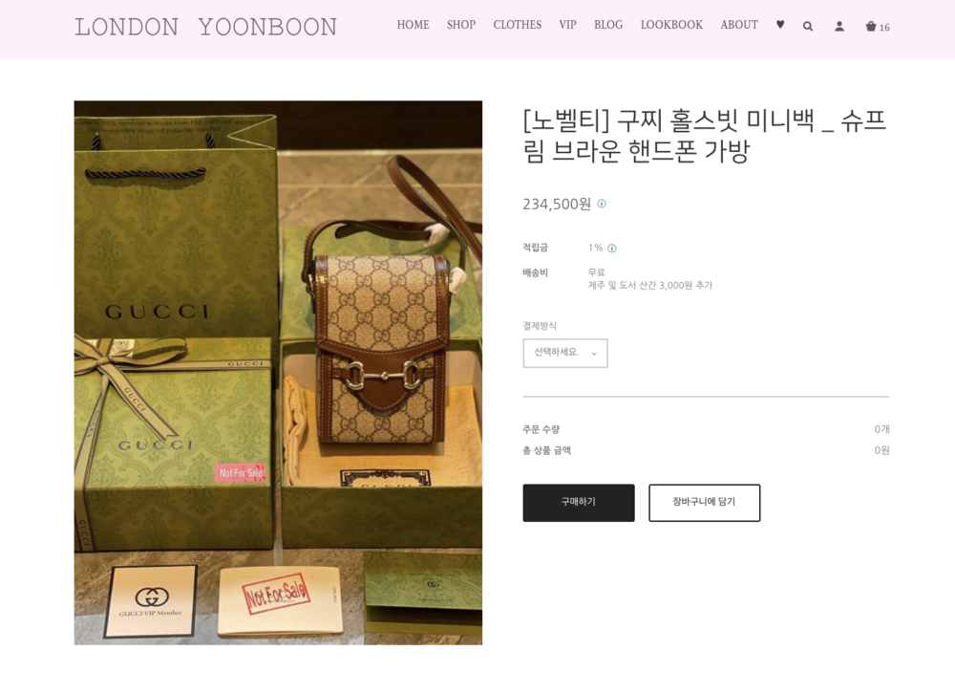Image resolution: width=955 pixels, height=694 pixels.
Task: Open the SHOP menu item
Action: tap(461, 25)
